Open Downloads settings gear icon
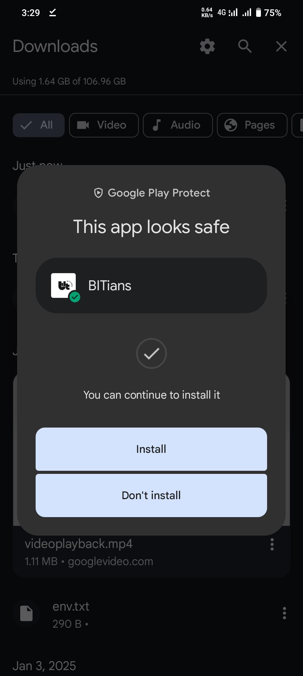303x676 pixels. click(x=207, y=46)
